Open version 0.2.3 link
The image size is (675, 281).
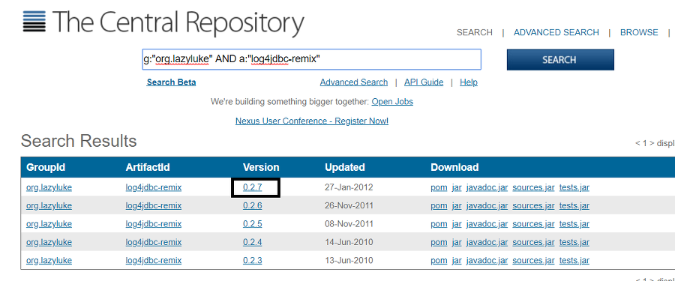pyautogui.click(x=252, y=260)
